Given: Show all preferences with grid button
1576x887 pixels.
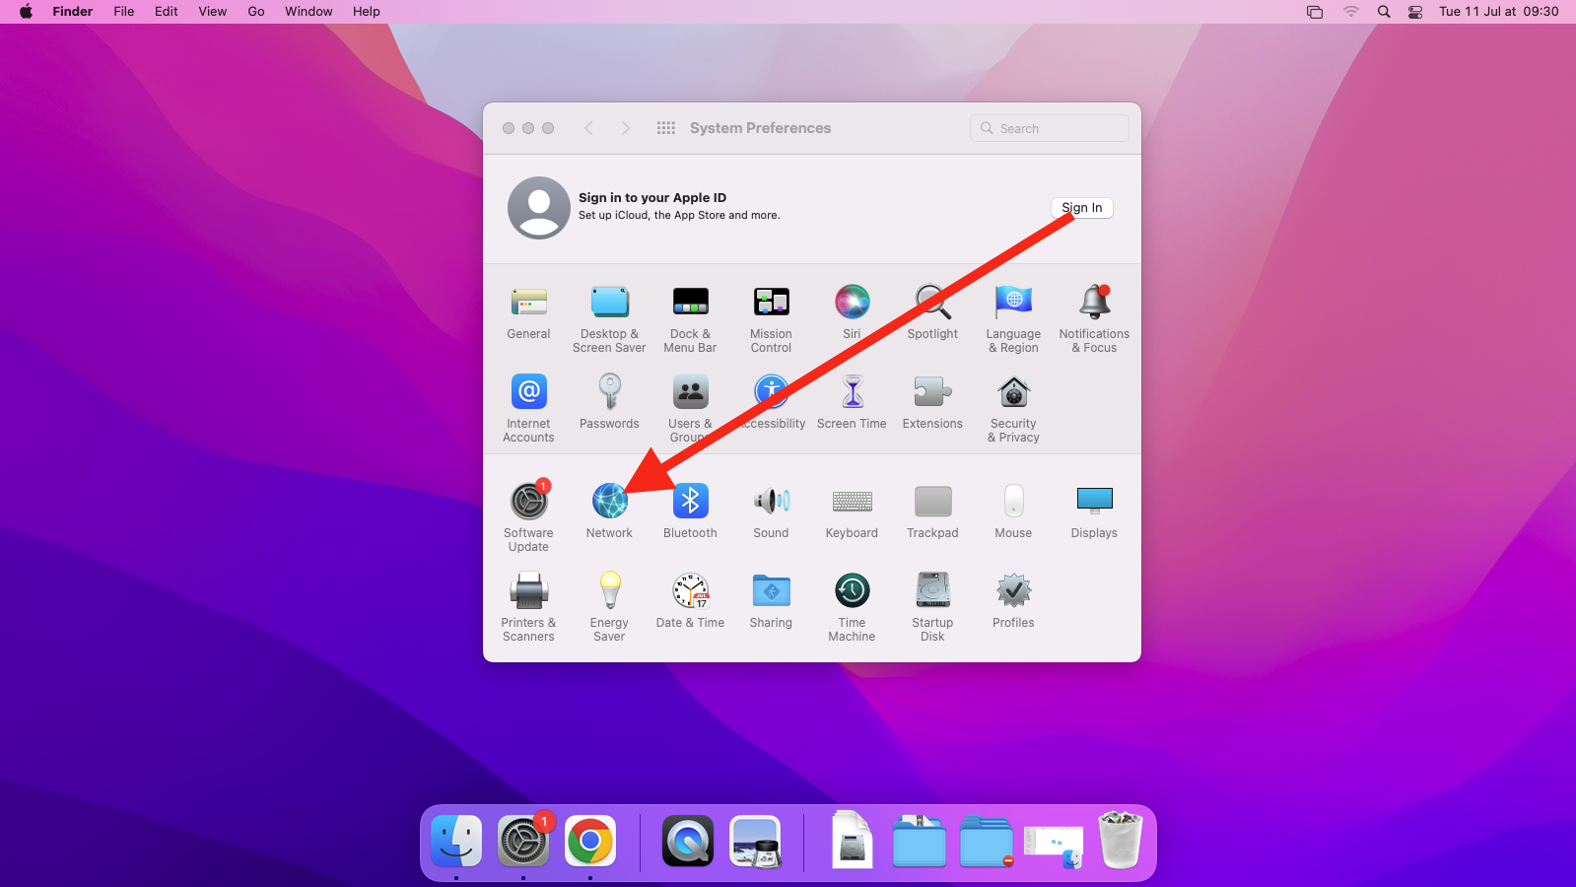Looking at the screenshot, I should click(666, 128).
